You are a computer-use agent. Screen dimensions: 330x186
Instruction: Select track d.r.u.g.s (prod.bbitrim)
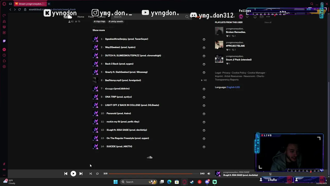(117, 89)
